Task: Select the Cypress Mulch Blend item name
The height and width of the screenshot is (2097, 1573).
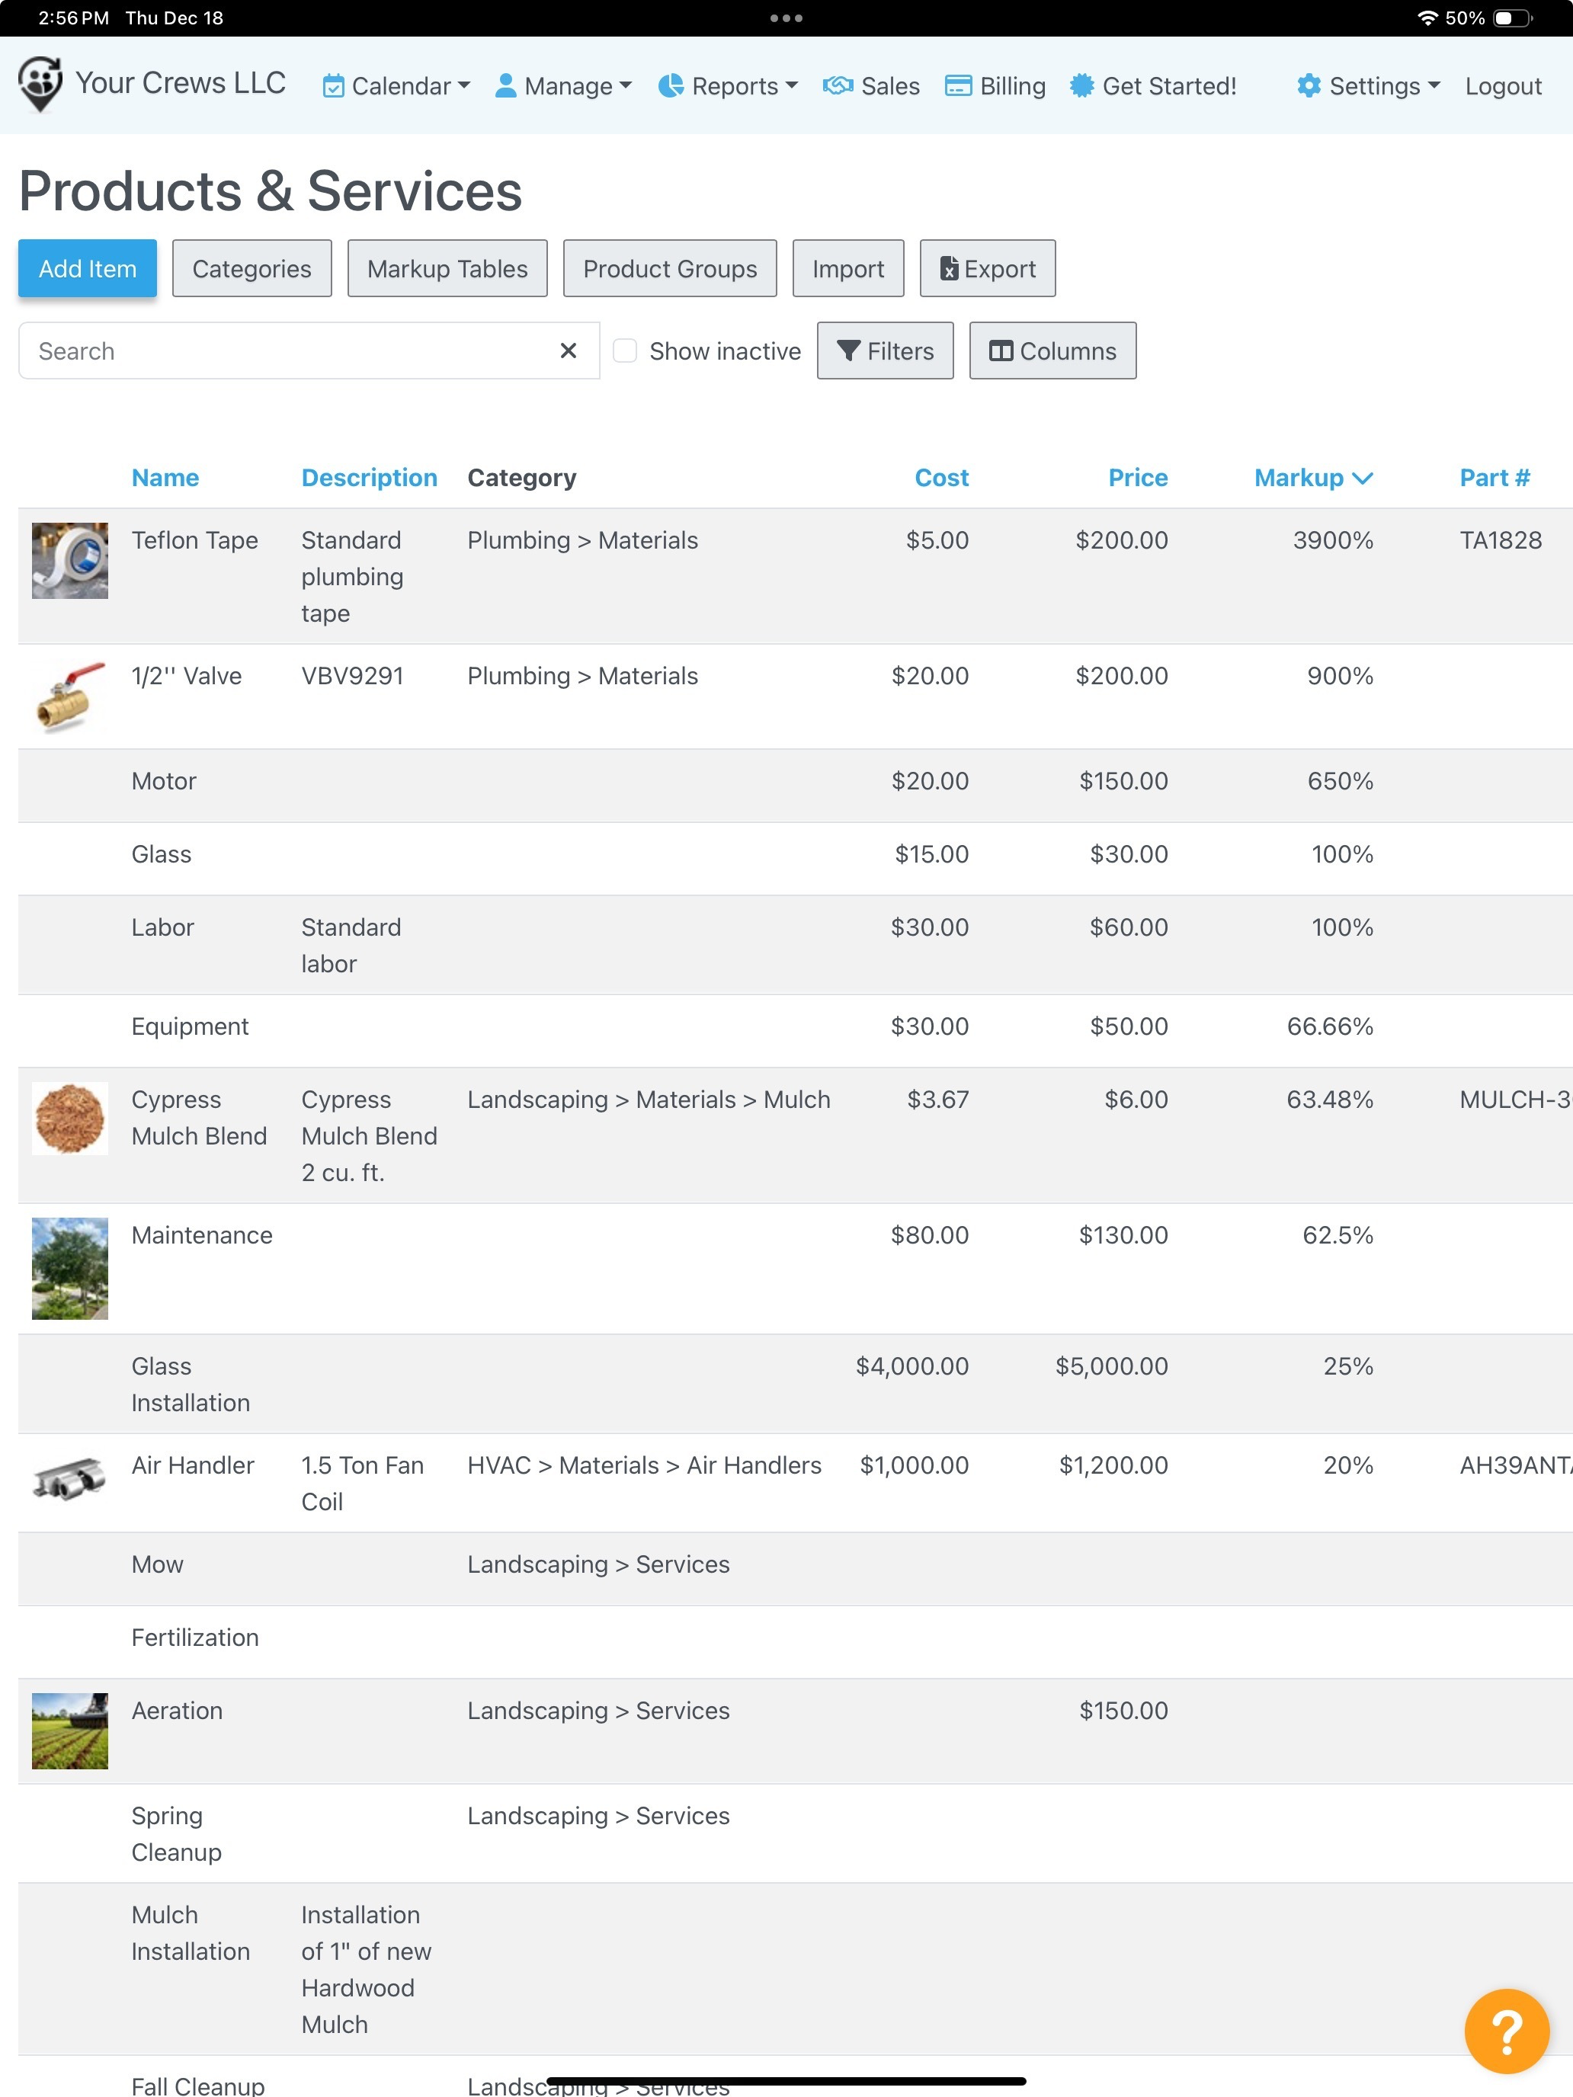Action: click(199, 1119)
